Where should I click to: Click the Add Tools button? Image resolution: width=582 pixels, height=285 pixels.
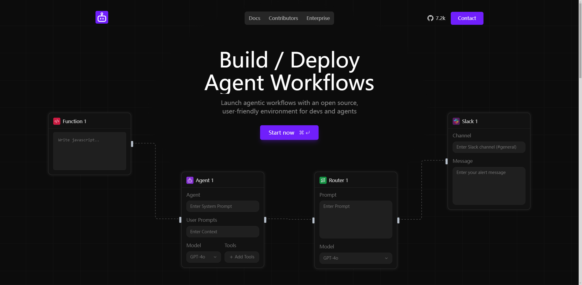point(242,257)
